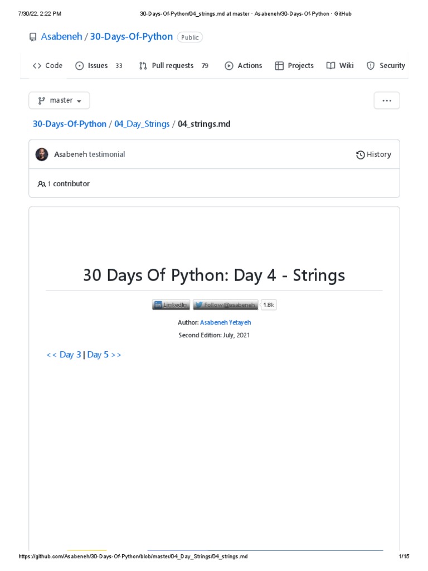Click Asabeneh's avatar thumbnail
The image size is (428, 571).
pyautogui.click(x=42, y=154)
